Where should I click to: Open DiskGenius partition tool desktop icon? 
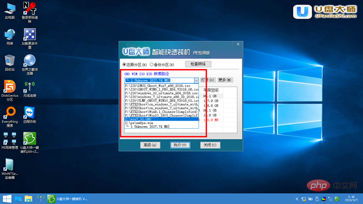10,91
